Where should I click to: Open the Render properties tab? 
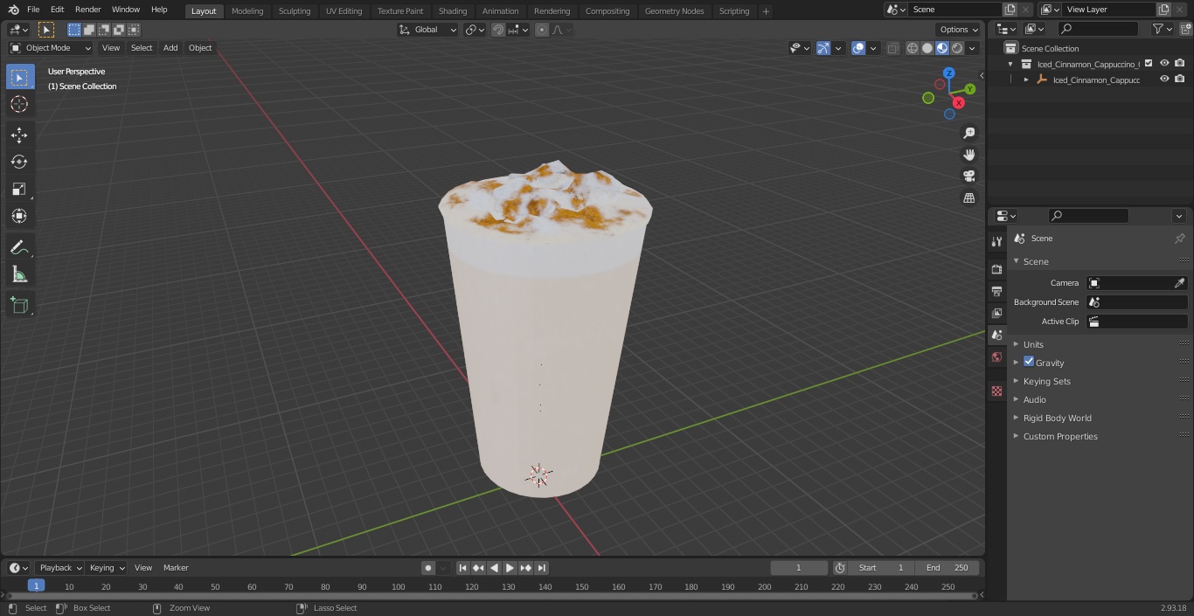pos(996,269)
